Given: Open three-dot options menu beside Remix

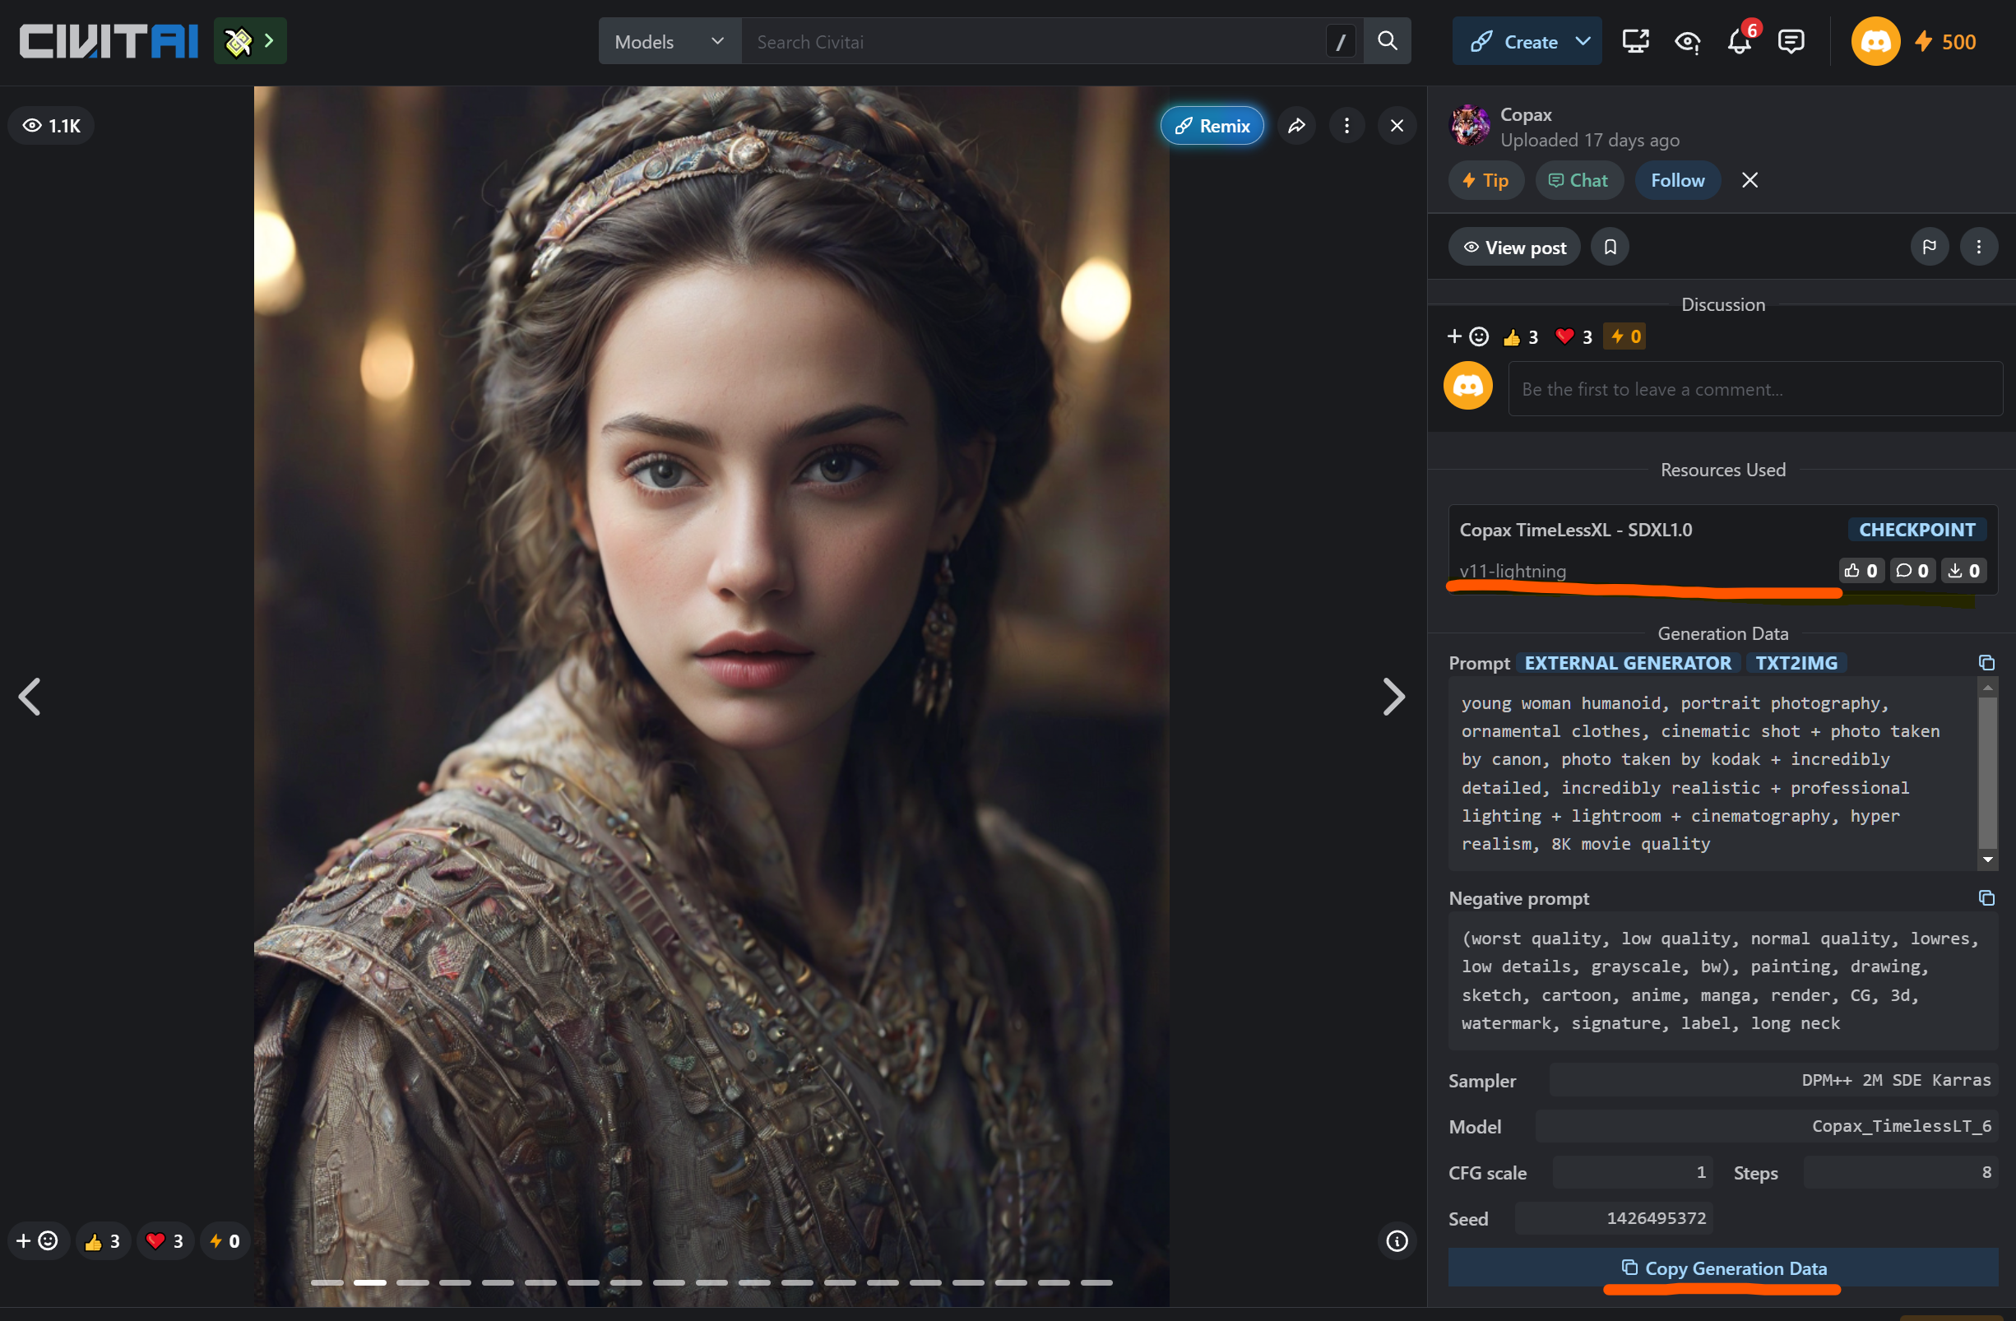Looking at the screenshot, I should [1346, 126].
